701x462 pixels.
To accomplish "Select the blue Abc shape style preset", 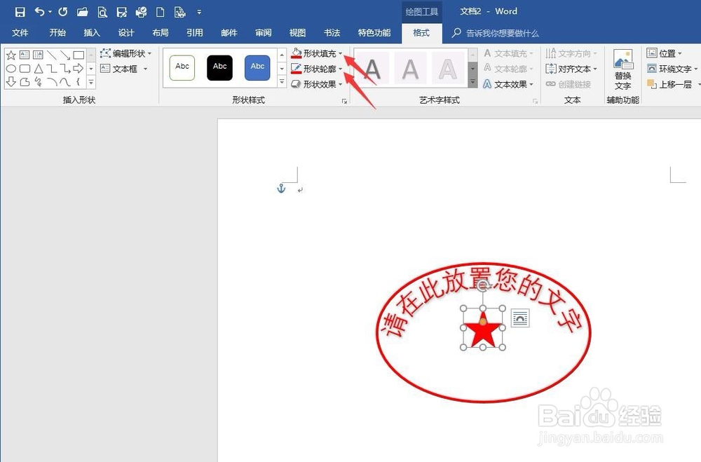I will coord(257,67).
